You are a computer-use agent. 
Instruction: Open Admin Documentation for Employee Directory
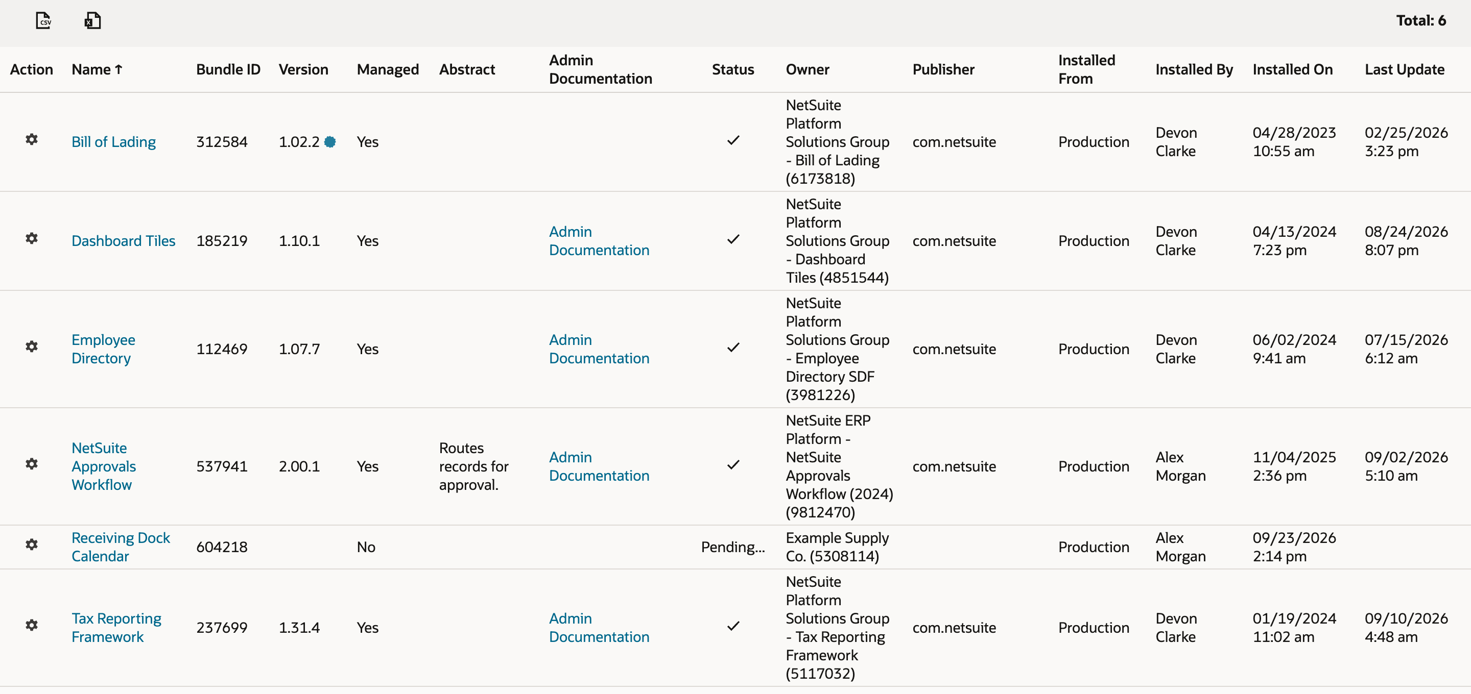tap(599, 349)
